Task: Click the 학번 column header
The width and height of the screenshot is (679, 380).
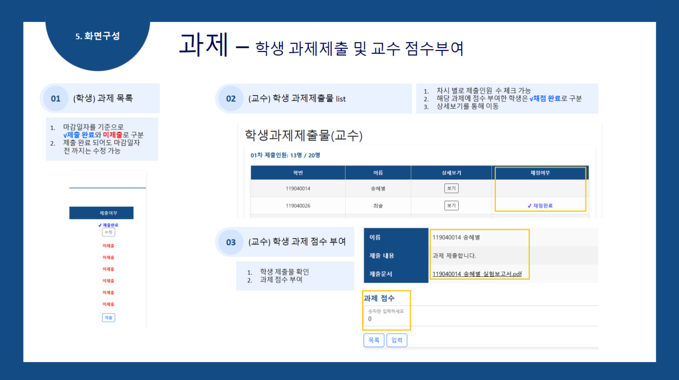Action: [297, 173]
